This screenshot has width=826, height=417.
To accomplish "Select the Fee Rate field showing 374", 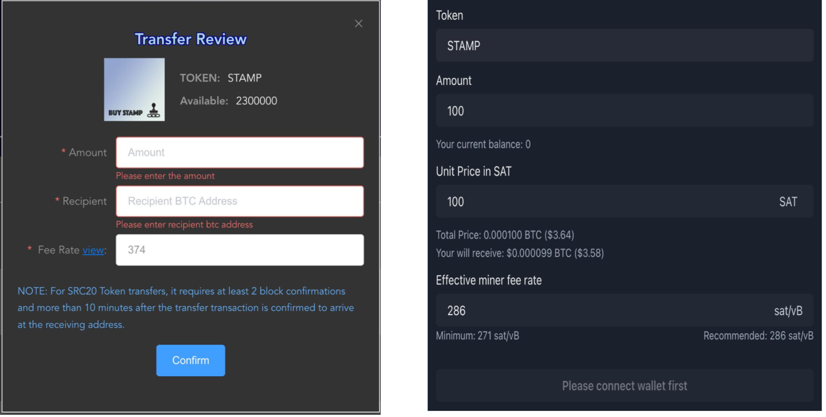I will point(240,250).
